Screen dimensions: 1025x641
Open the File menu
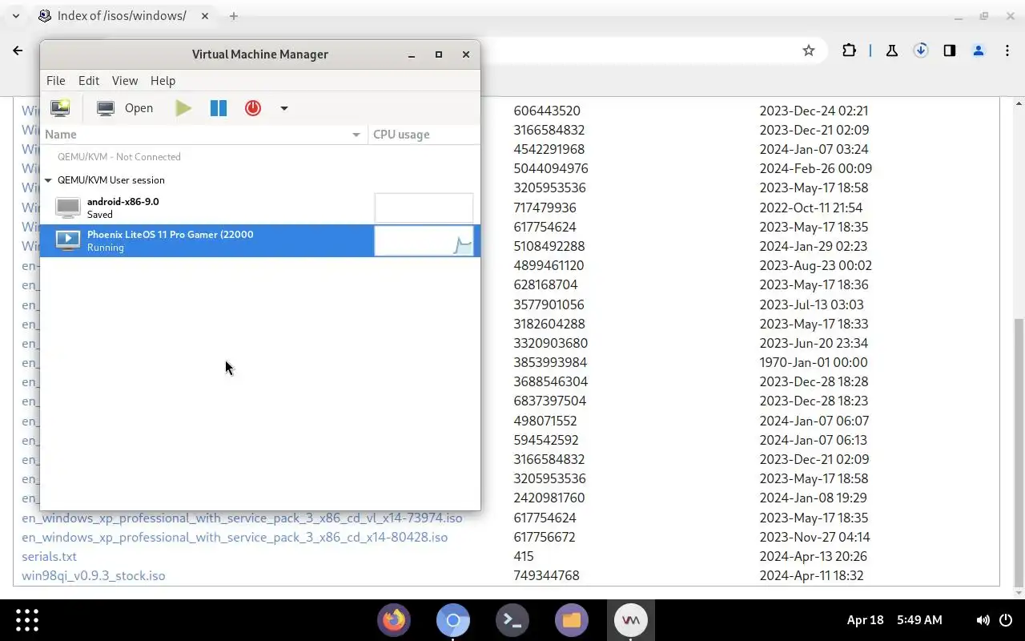(56, 81)
